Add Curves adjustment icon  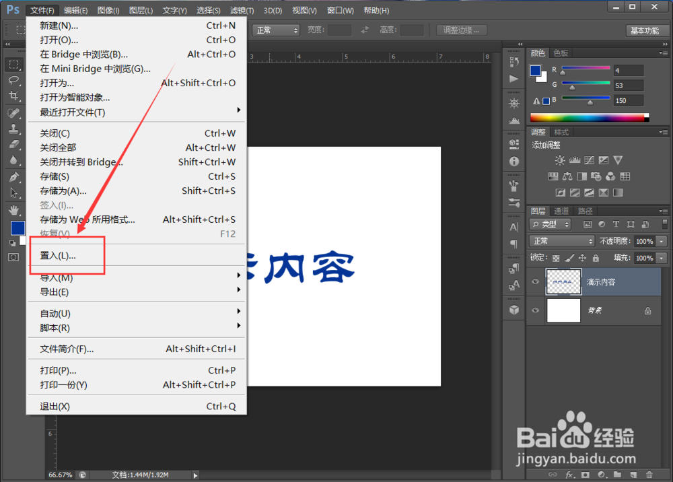[590, 160]
